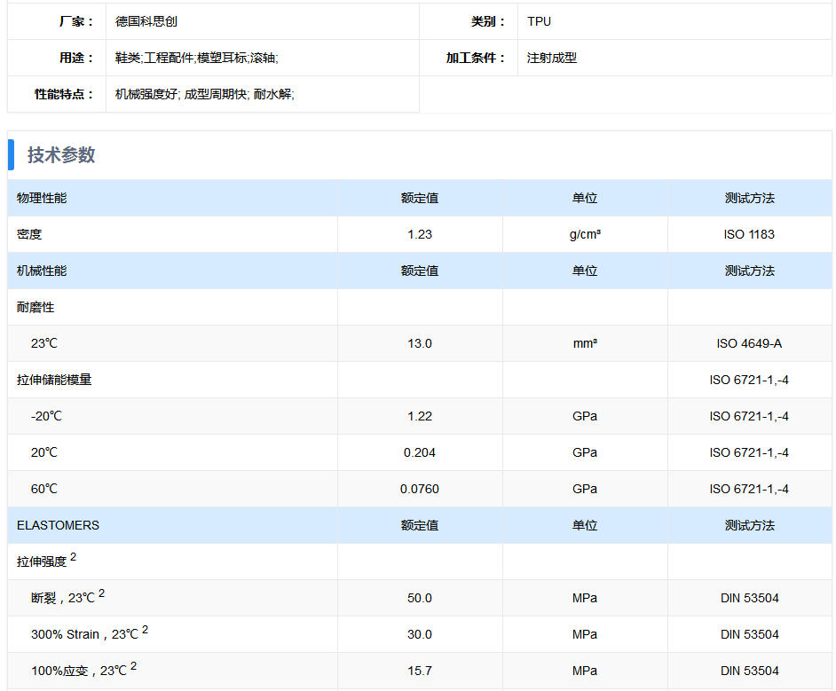This screenshot has height=691, width=836.
Task: Click the g/cm³ unit cell
Action: pyautogui.click(x=585, y=234)
